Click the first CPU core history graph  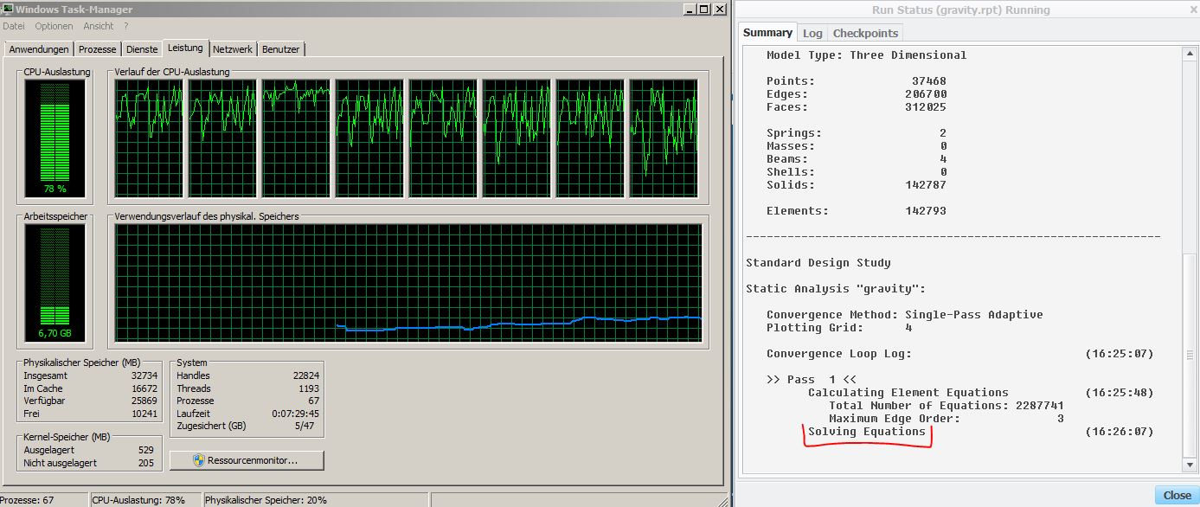pyautogui.click(x=149, y=138)
